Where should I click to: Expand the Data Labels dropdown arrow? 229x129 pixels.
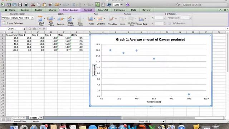[74, 19]
